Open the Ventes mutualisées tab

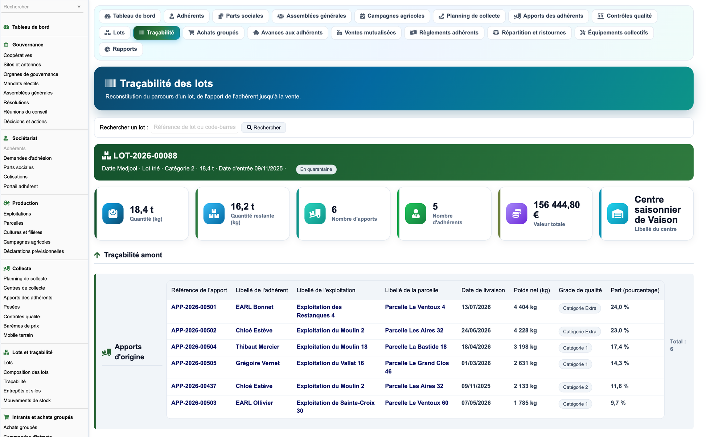366,33
